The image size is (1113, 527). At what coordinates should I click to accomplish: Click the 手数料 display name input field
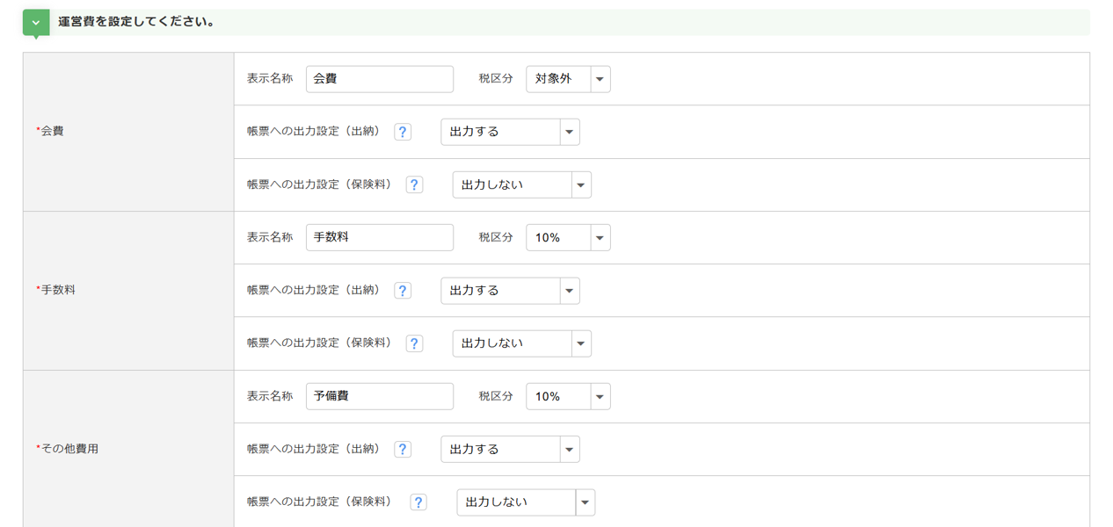380,238
